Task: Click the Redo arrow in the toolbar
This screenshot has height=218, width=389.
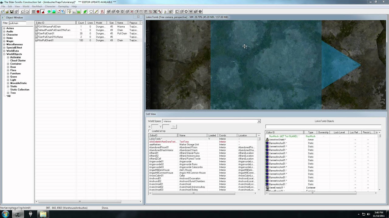Action: [27, 12]
